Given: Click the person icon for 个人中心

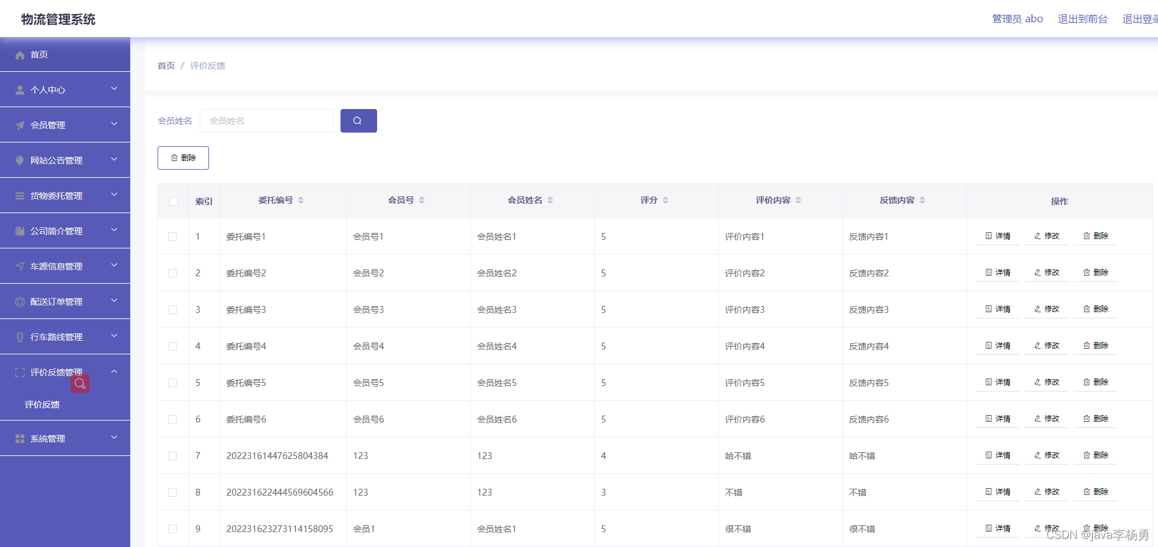Looking at the screenshot, I should tap(20, 90).
